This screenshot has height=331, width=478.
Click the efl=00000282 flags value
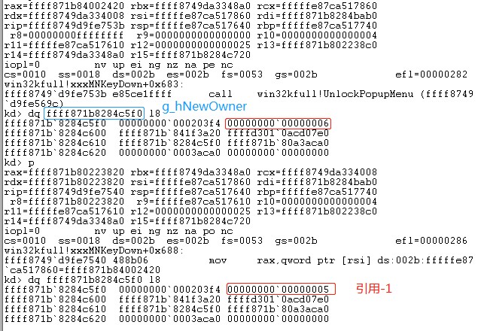point(431,74)
